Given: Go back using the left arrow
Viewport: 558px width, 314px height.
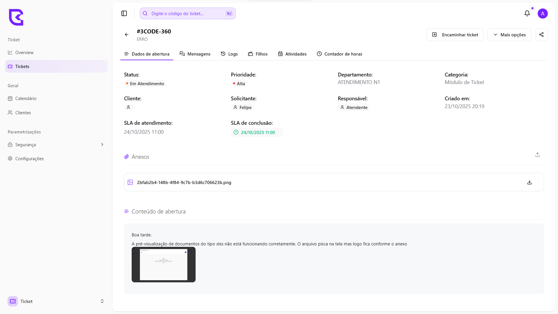Looking at the screenshot, I should pyautogui.click(x=127, y=35).
